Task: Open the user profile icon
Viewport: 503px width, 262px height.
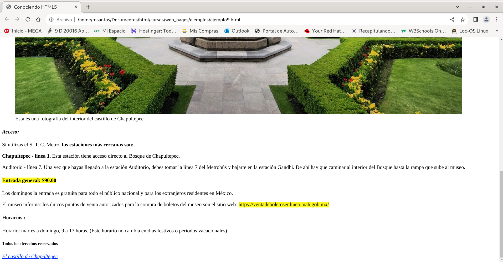Action: pyautogui.click(x=486, y=19)
